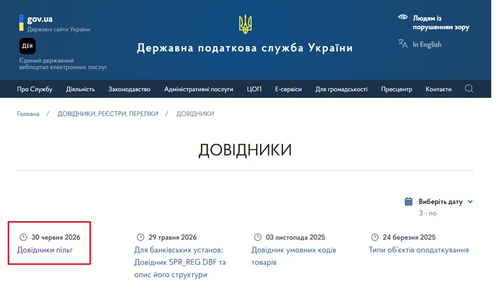Open the search magnifier icon
The height and width of the screenshot is (288, 501).
(469, 88)
